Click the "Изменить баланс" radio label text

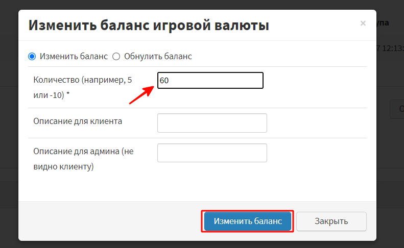coord(74,56)
